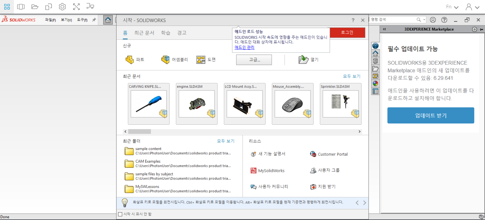
Task: Open the Design Library tab in task pane
Action: 375,61
